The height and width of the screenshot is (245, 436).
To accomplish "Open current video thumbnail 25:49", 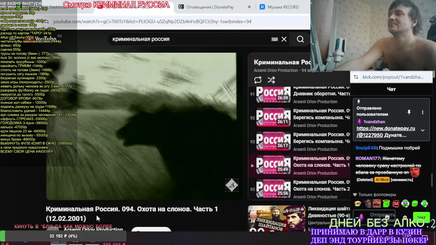I will point(273,165).
